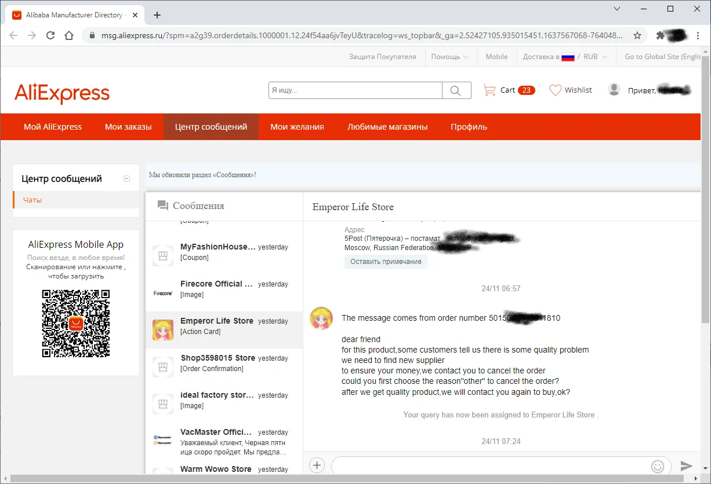Open the Любимые магазины menu
Viewport: 711px width, 484px height.
point(387,127)
